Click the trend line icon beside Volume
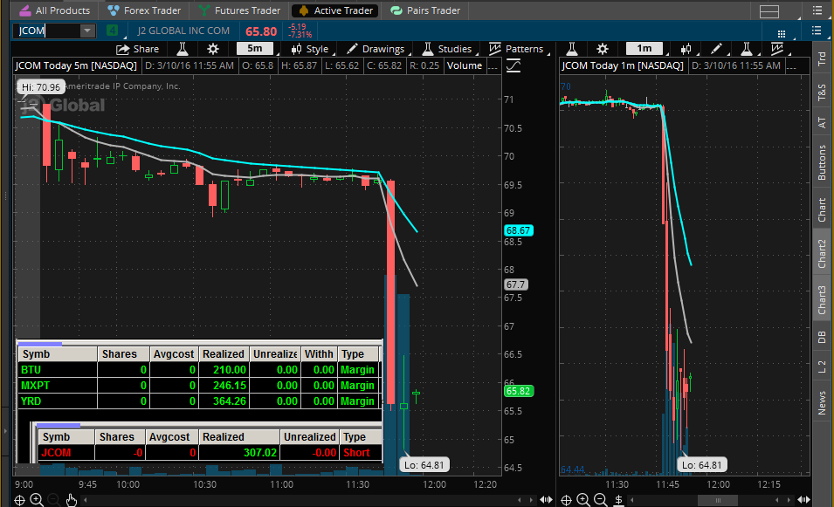This screenshot has width=834, height=507. click(513, 66)
